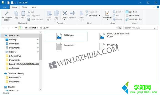Open the Easy access dropdown
This screenshot has height=95, width=160.
(x=93, y=15)
